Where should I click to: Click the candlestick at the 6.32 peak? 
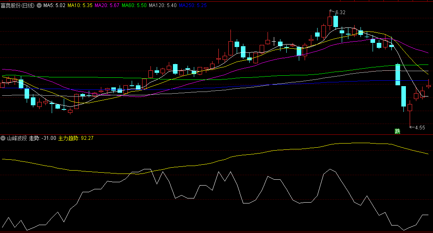[x=330, y=21]
